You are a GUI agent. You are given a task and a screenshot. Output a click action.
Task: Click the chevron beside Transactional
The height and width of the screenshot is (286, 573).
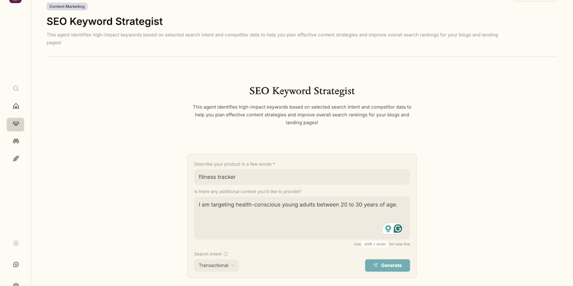point(233,265)
